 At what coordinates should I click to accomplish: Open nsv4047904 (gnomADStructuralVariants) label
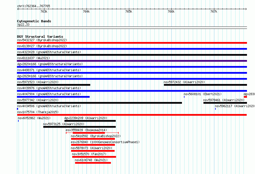click(x=49, y=94)
